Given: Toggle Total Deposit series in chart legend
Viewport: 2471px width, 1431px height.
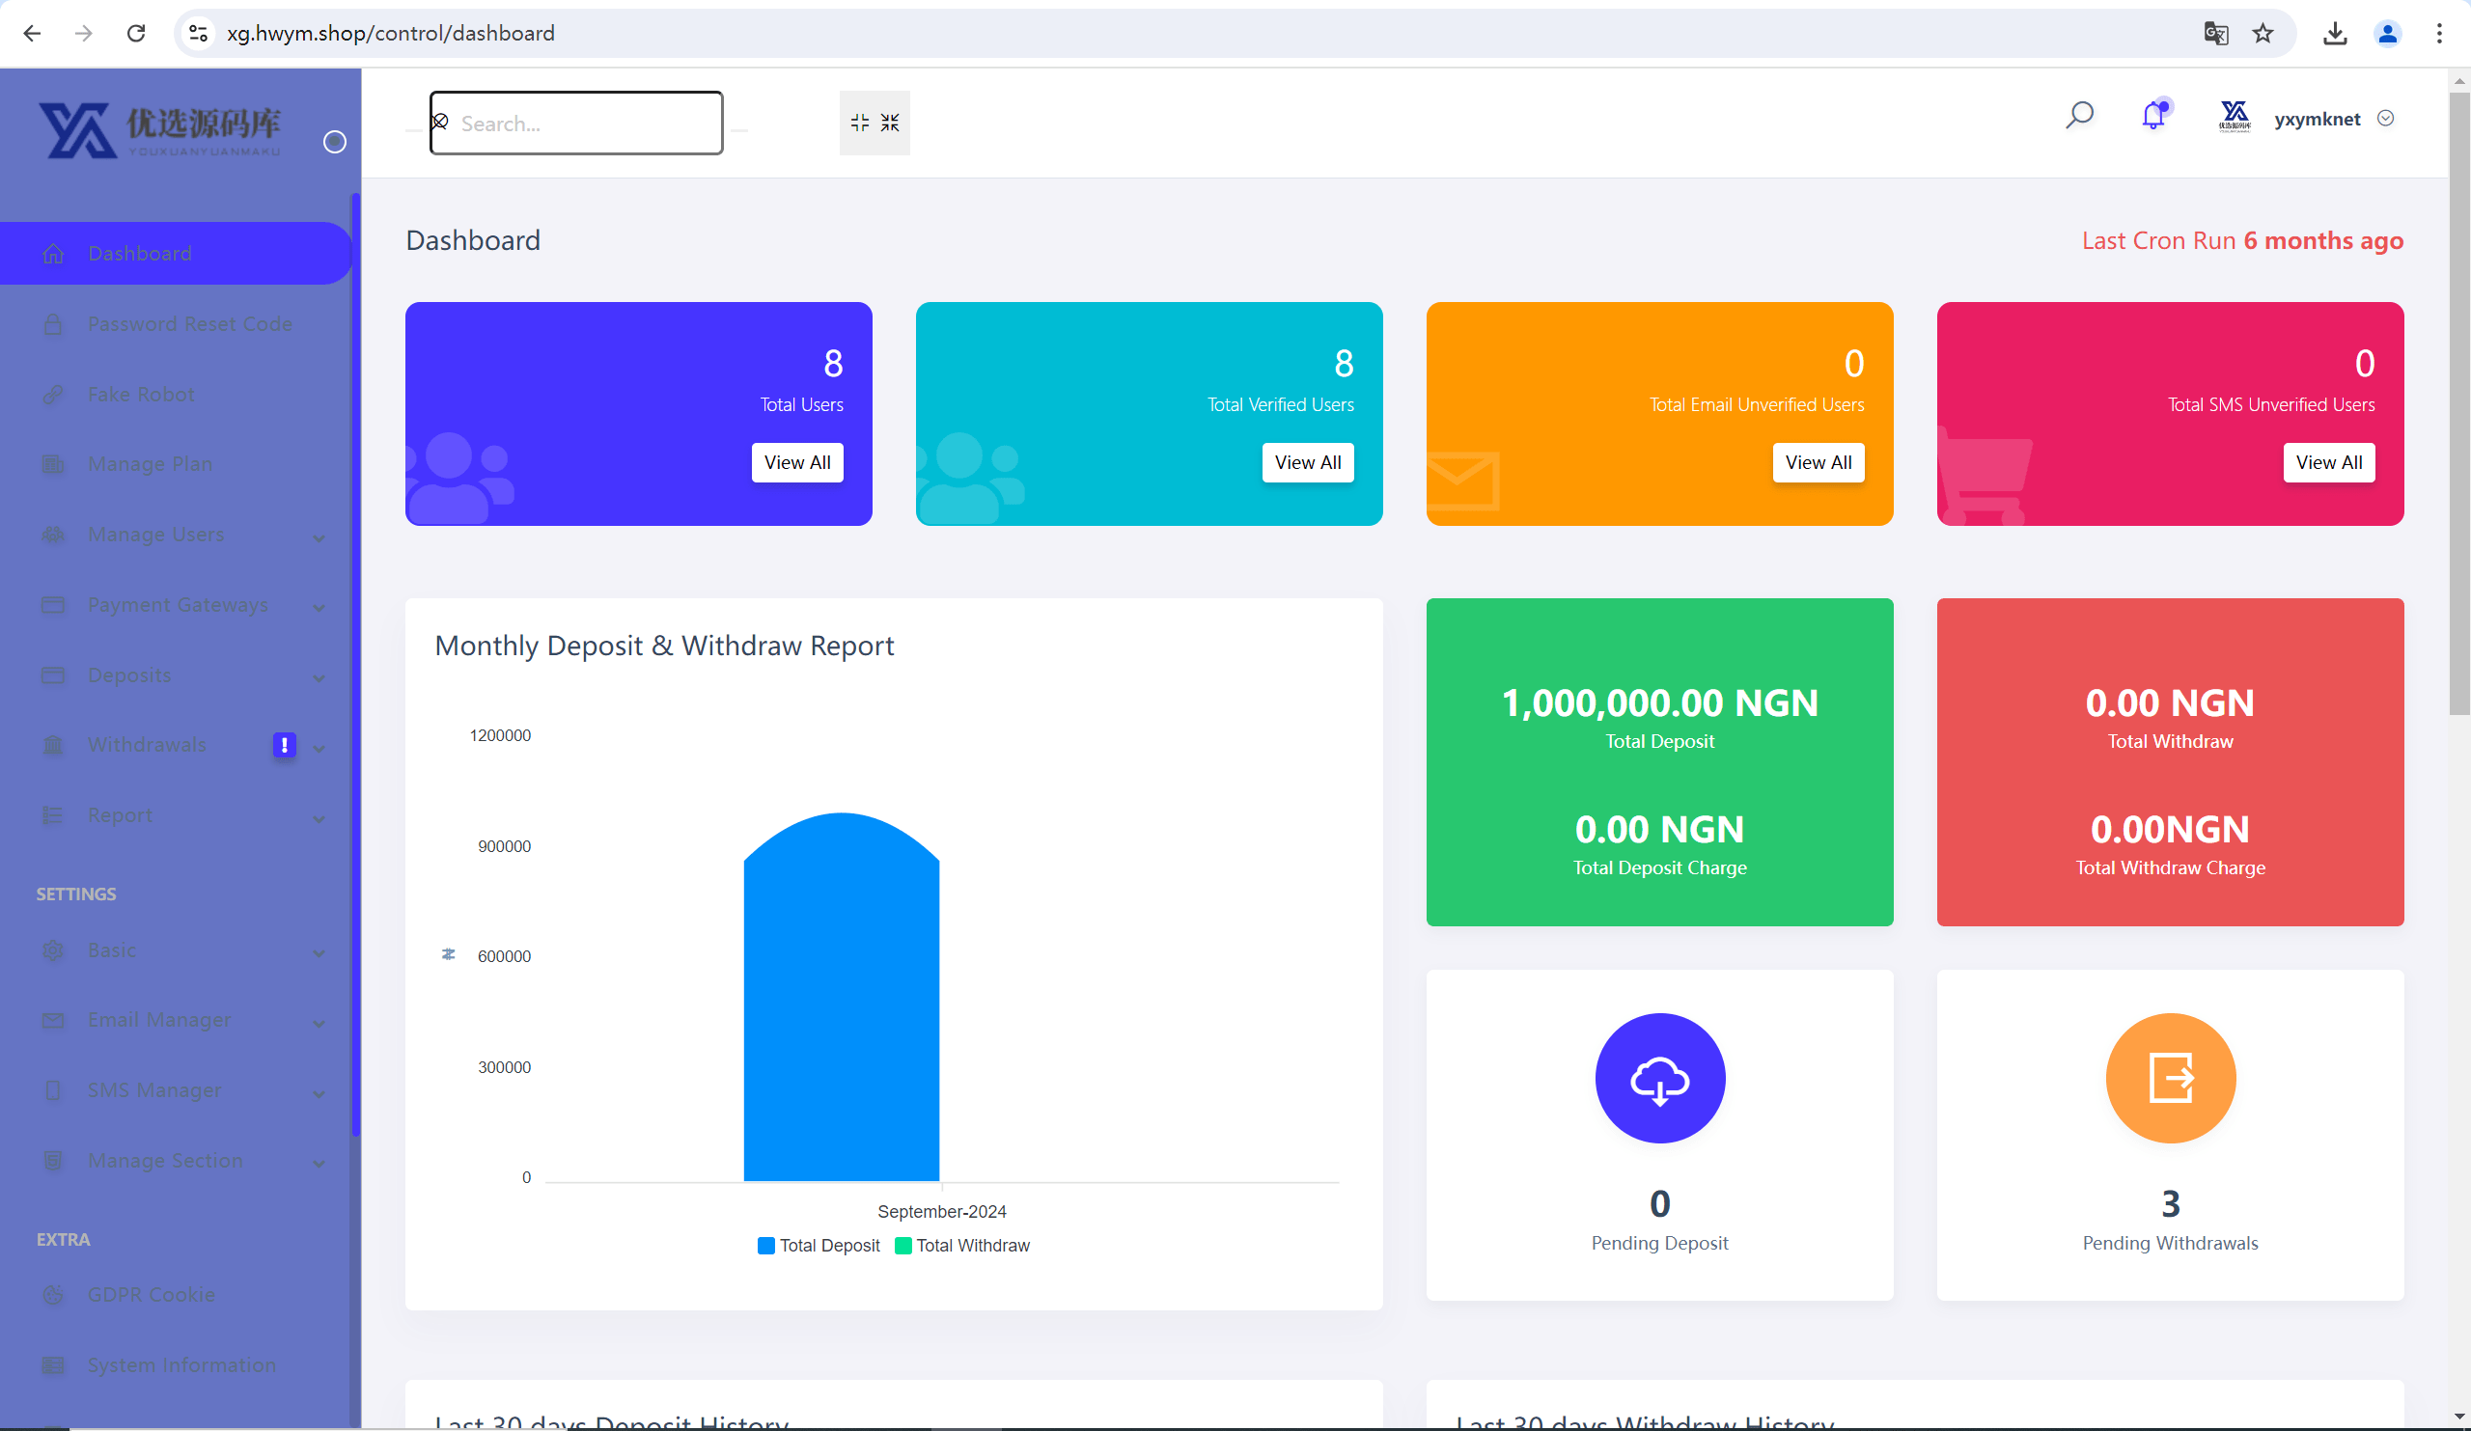Looking at the screenshot, I should click(819, 1246).
